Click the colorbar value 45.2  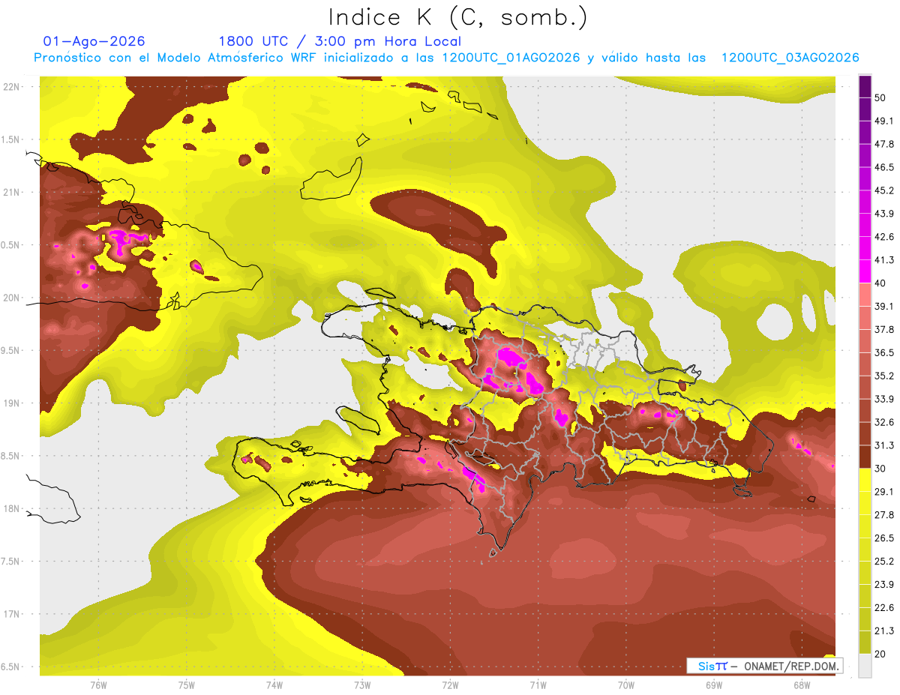(884, 190)
